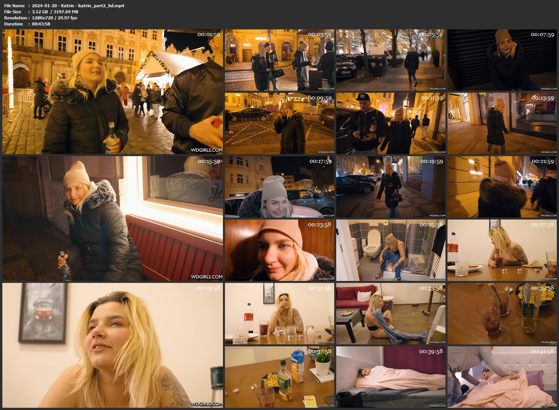Open the 00:23:58 close-up thumbnail
Viewport: 559px width, 410px height.
pos(279,250)
